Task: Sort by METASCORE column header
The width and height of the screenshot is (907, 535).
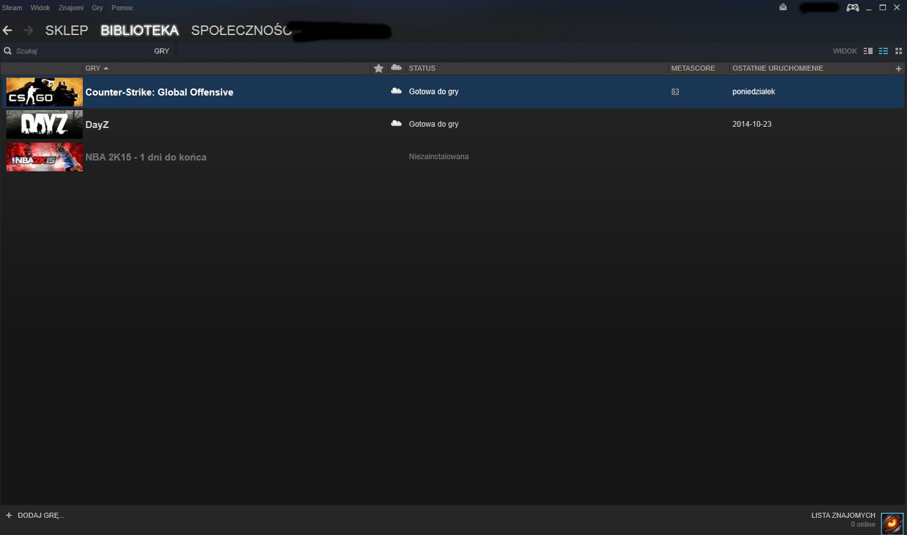Action: (693, 68)
